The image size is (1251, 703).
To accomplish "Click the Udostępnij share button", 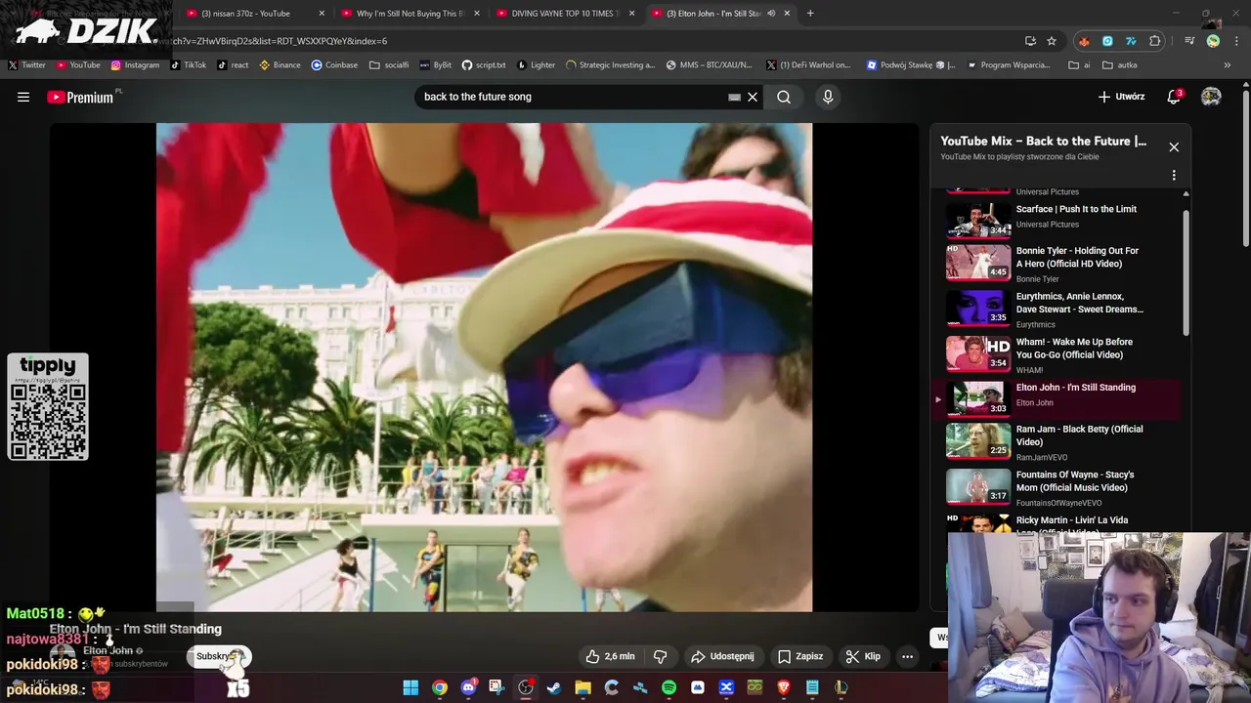I will [722, 656].
